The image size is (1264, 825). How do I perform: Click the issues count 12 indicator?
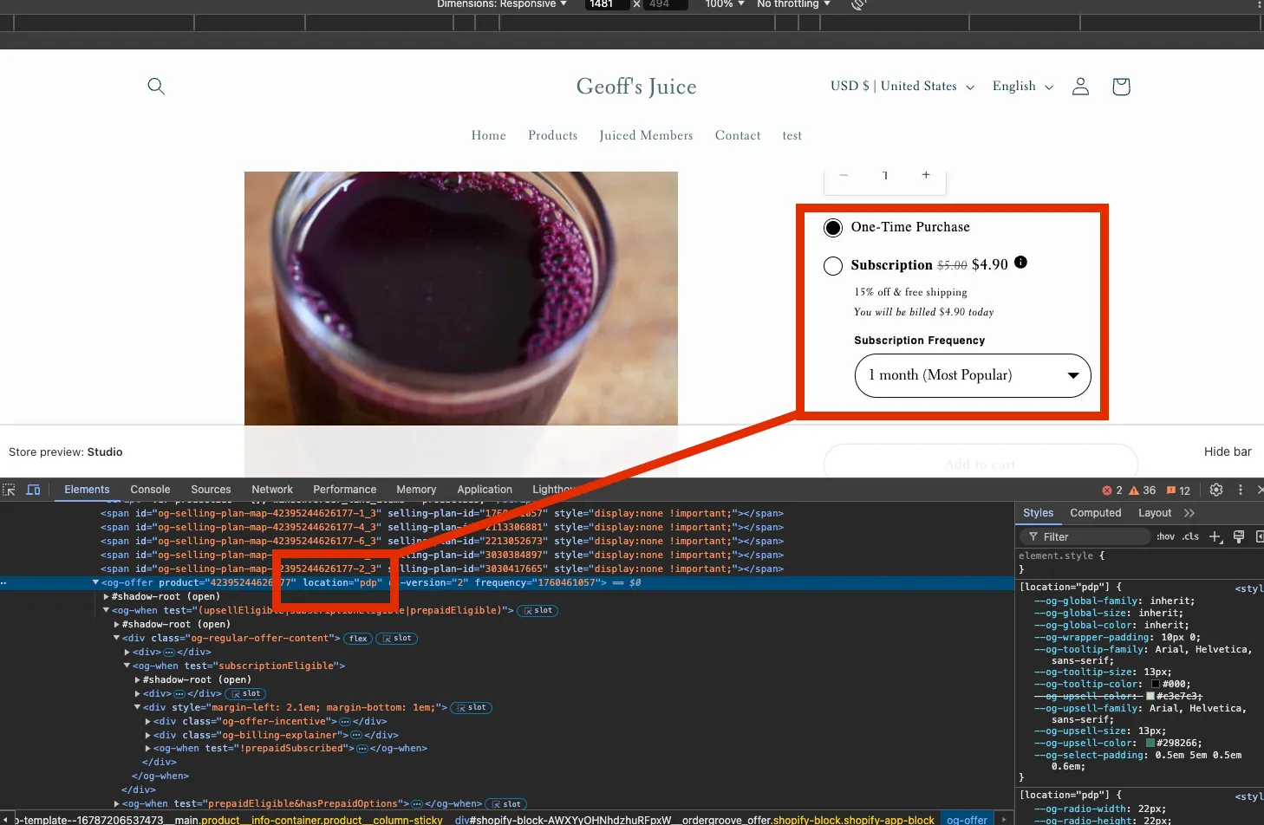click(1178, 490)
